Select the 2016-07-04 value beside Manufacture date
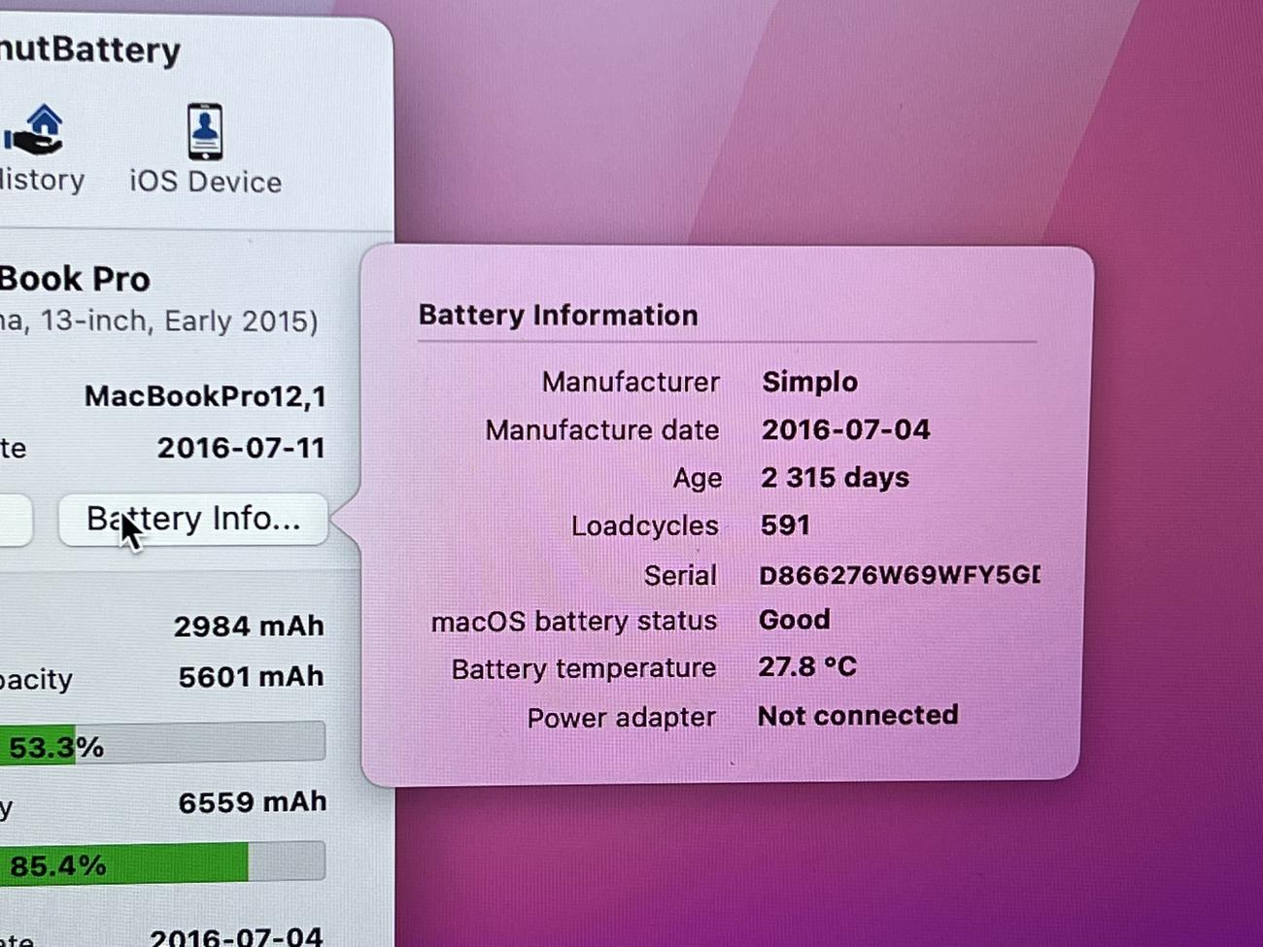This screenshot has height=947, width=1263. click(845, 429)
